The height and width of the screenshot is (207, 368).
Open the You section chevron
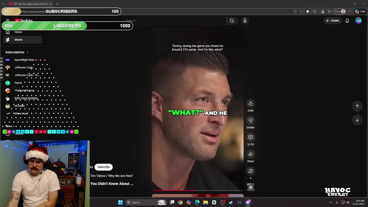14,126
